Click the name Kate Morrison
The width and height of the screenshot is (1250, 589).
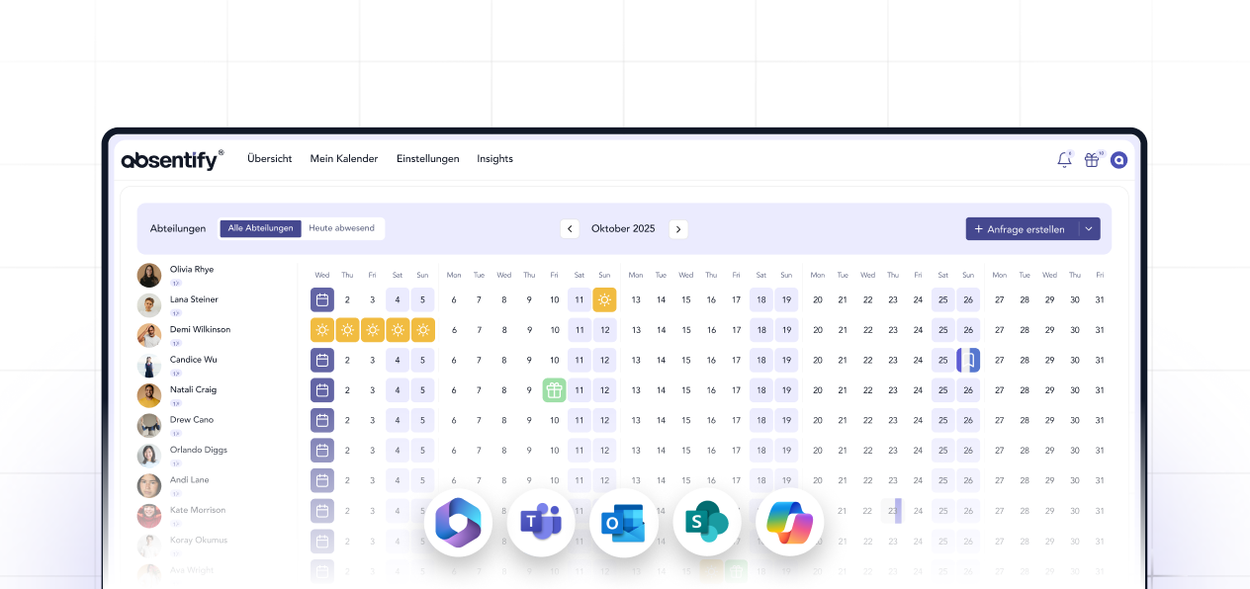(x=198, y=511)
